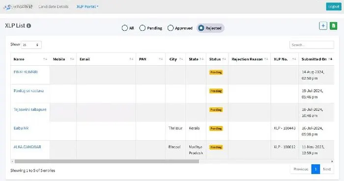Select the All radio filter
This screenshot has height=181, width=344.
tap(125, 28)
